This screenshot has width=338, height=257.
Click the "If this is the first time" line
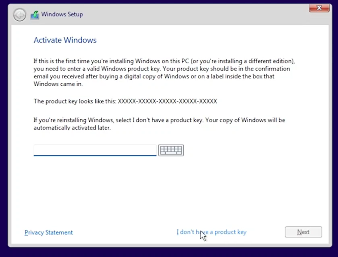164,61
